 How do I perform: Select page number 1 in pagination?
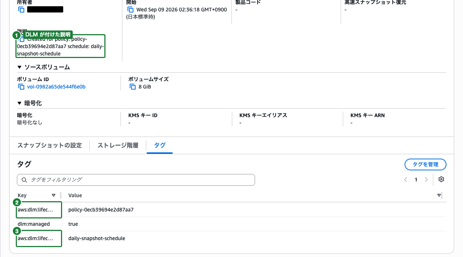point(416,180)
